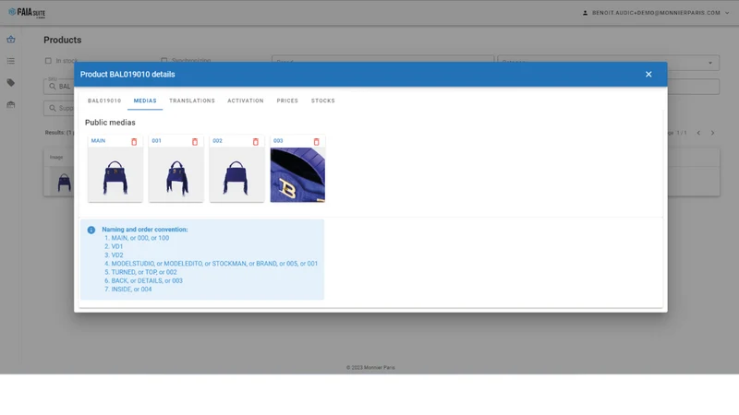Click the FAIA Suite logo
This screenshot has height=415, width=739.
pos(27,13)
